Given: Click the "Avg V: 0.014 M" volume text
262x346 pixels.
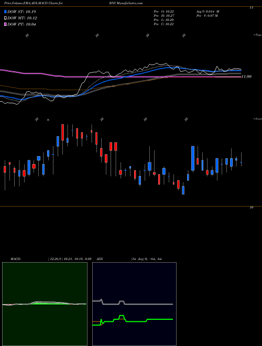Looking at the screenshot, I should [x=208, y=11].
